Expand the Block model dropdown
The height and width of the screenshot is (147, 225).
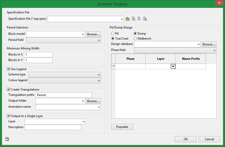click(83, 34)
